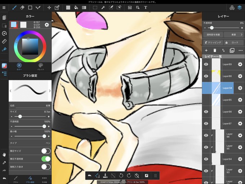Select the Move tool
This screenshot has height=184, width=245.
[49, 8]
